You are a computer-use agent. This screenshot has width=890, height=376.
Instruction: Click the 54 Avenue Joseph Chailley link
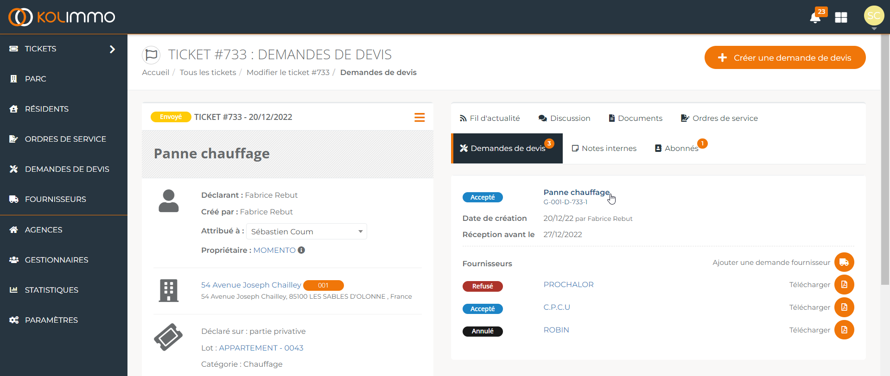pyautogui.click(x=251, y=285)
